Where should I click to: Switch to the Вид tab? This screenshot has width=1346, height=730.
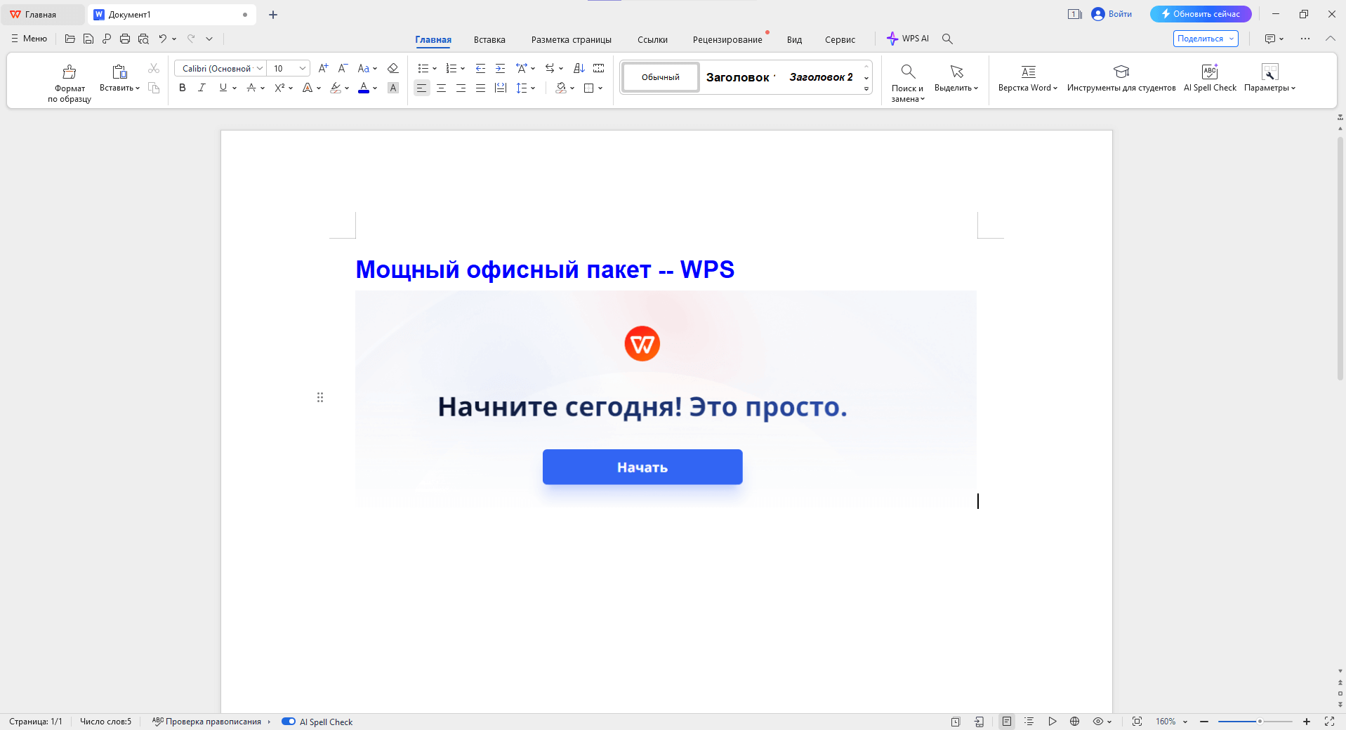coord(794,39)
